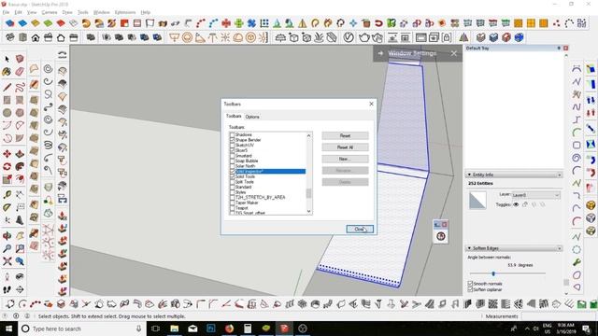Open Photoshop from the taskbar
Screen dimensions: 598x336
(x=211, y=329)
